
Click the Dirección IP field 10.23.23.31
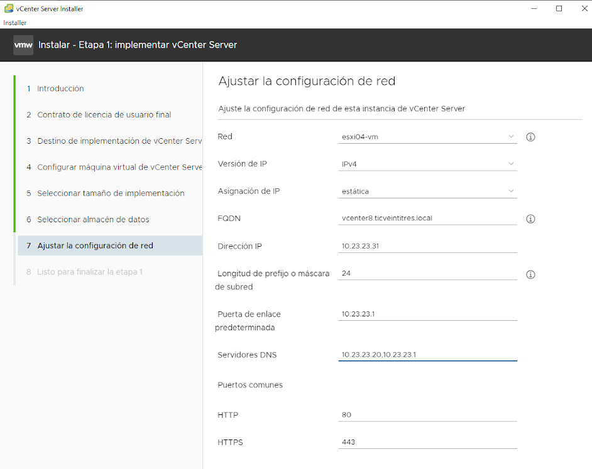[x=427, y=246]
